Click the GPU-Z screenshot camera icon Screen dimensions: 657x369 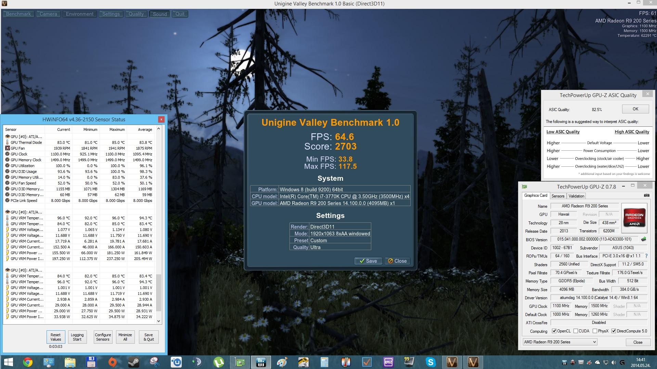646,195
